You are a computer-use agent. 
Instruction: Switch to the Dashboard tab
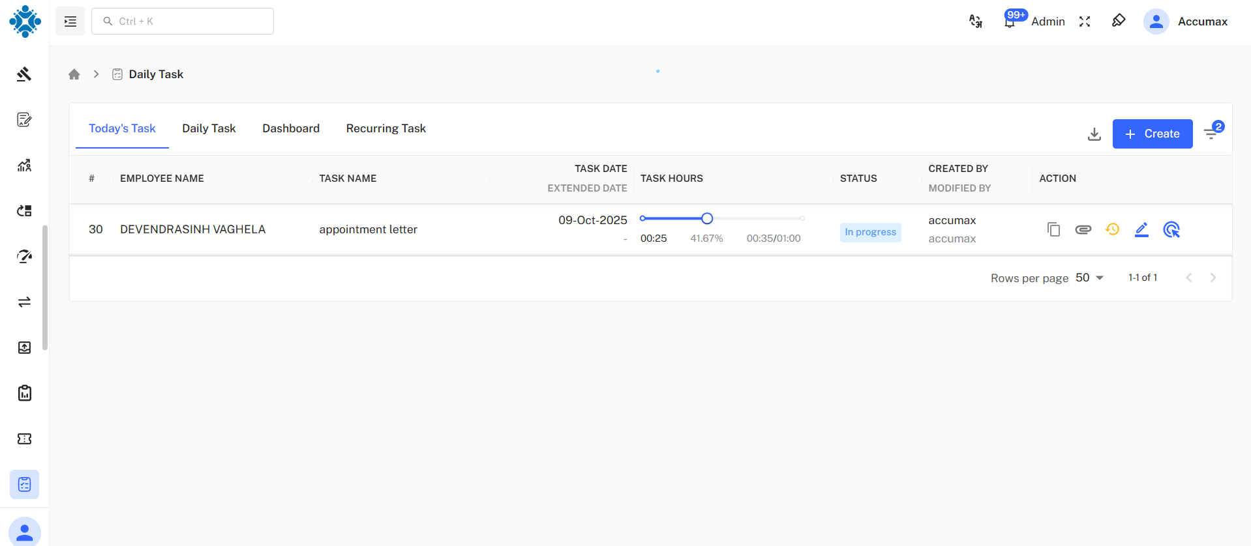[x=291, y=128]
